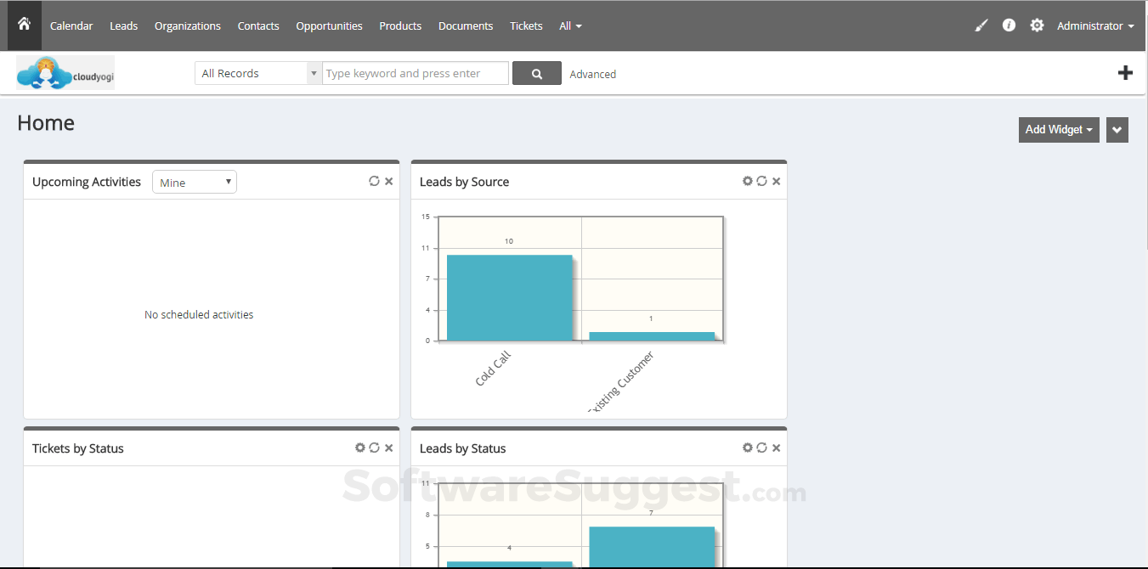
Task: Open the All modules menu
Action: click(x=570, y=25)
